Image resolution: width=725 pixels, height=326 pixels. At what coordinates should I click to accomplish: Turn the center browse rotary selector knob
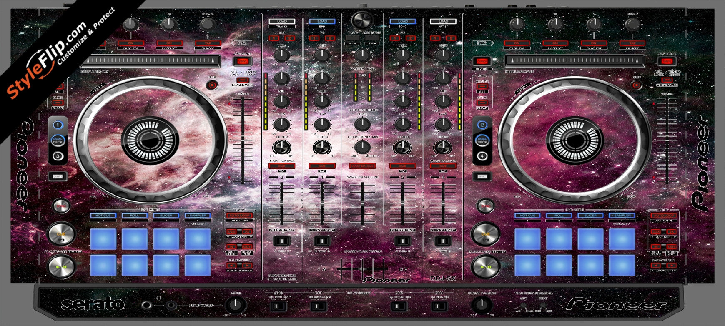pyautogui.click(x=362, y=20)
